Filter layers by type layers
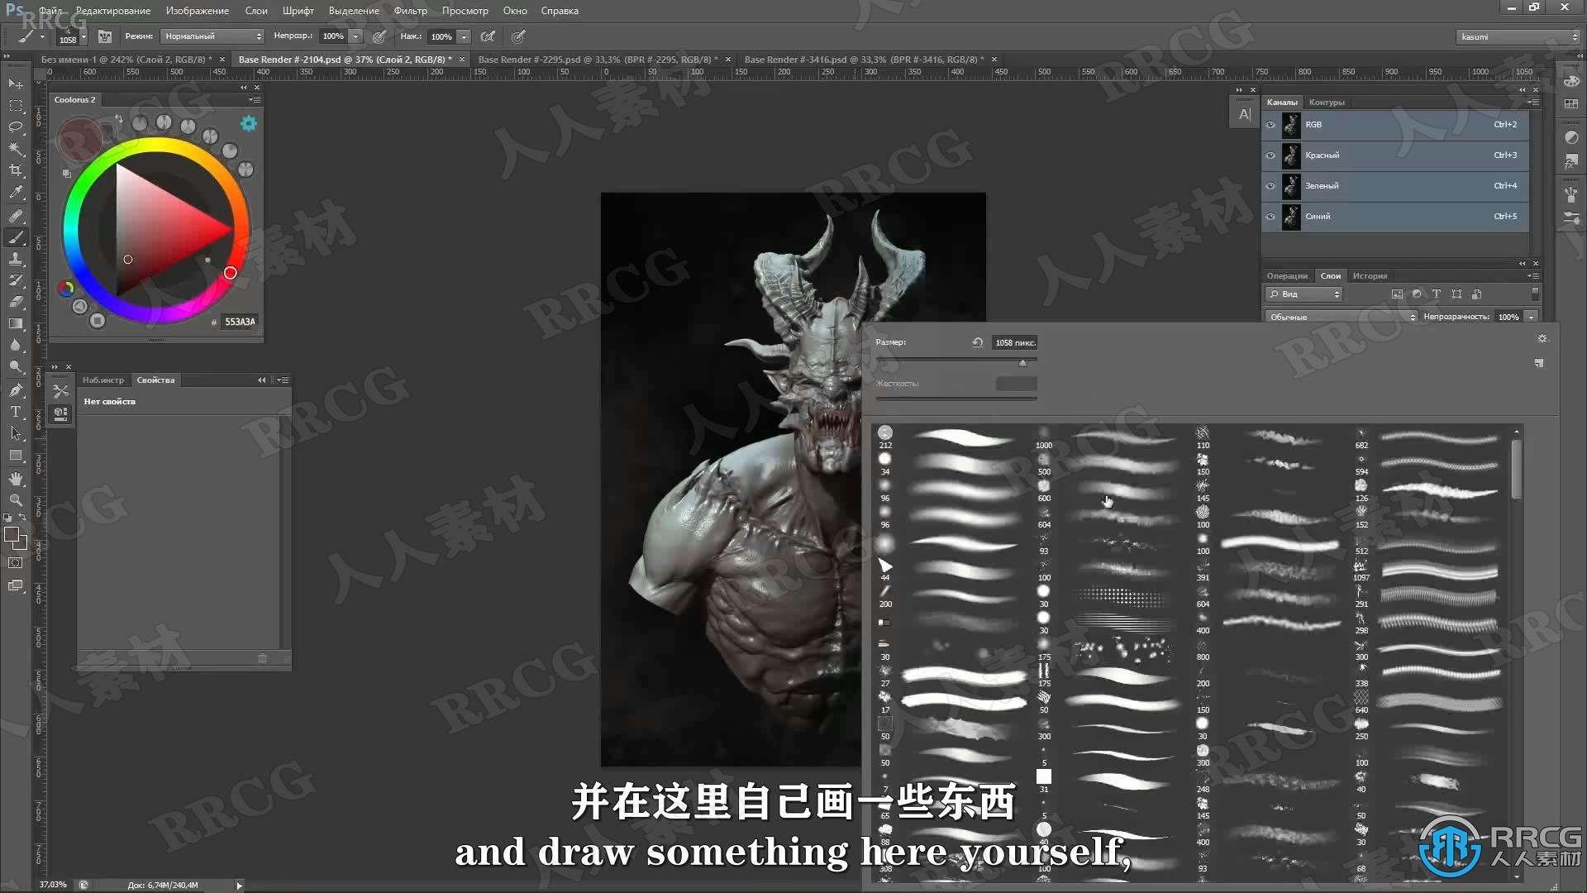Viewport: 1587px width, 893px height. click(x=1437, y=294)
